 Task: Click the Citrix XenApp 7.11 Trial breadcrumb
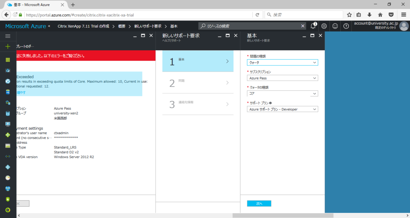coord(83,26)
